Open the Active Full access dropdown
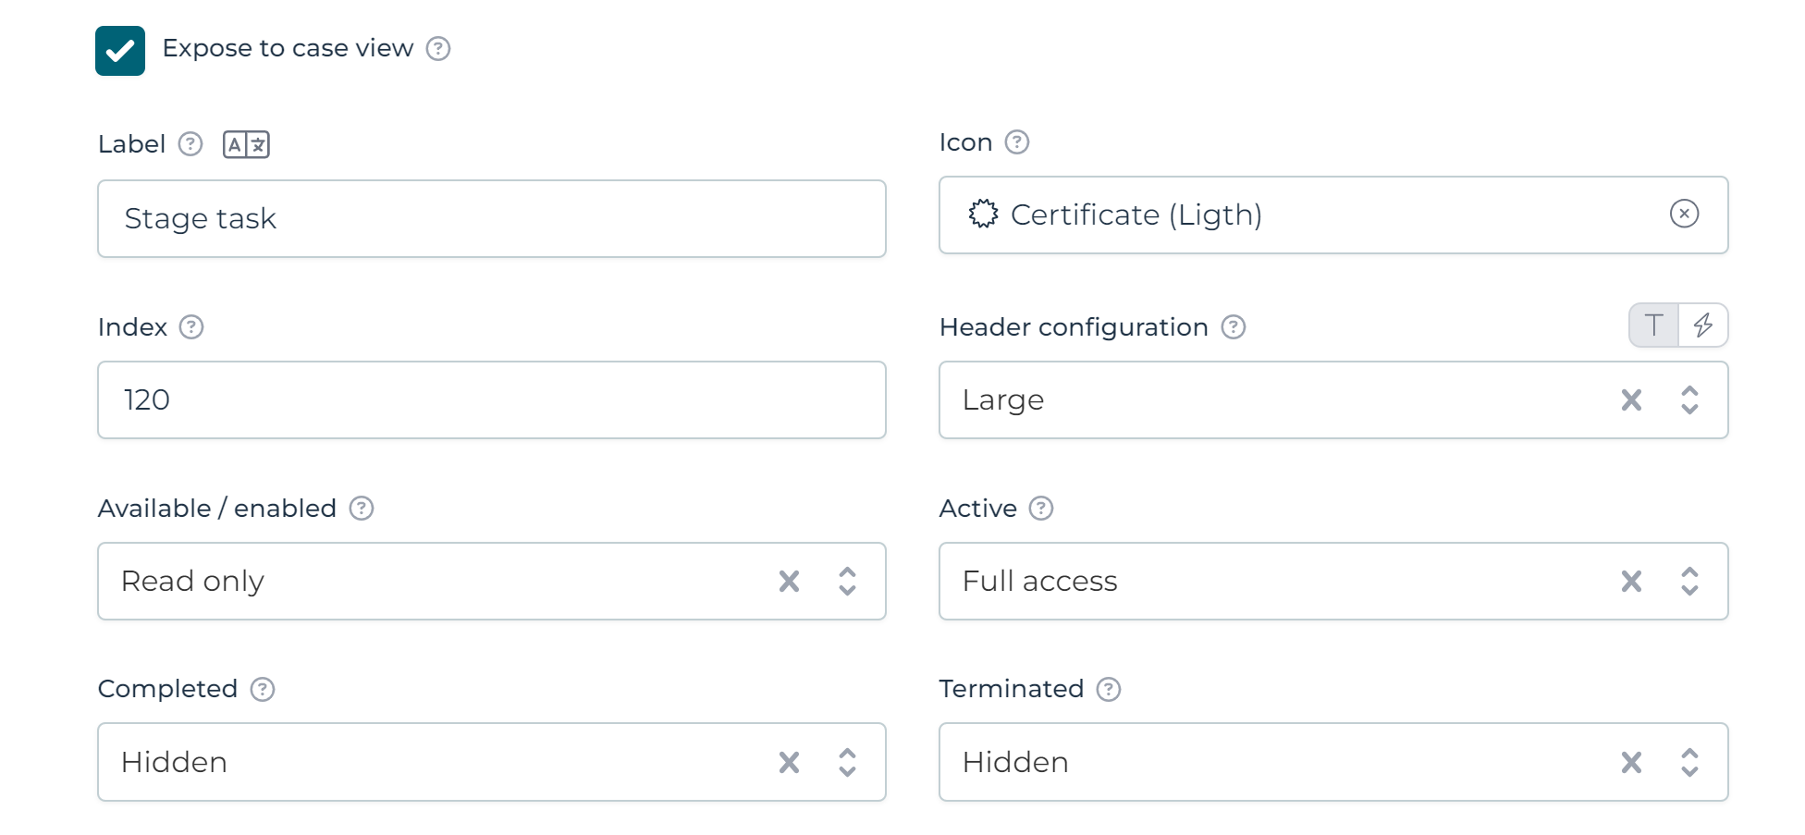 [1689, 582]
